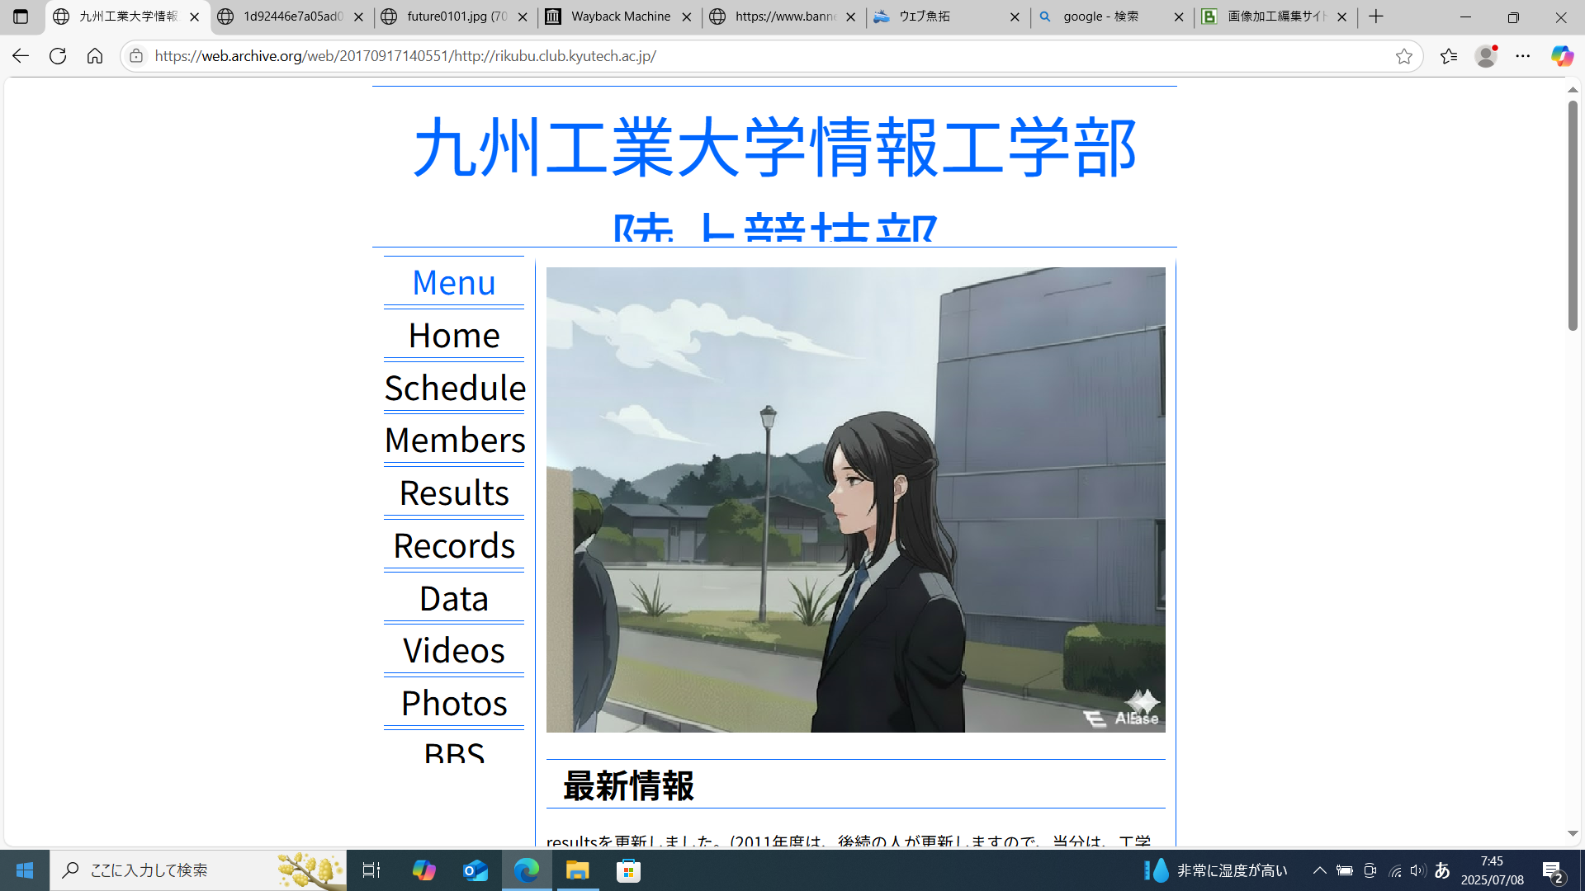Image resolution: width=1585 pixels, height=891 pixels.
Task: Add page to favorites star icon
Action: click(1403, 56)
